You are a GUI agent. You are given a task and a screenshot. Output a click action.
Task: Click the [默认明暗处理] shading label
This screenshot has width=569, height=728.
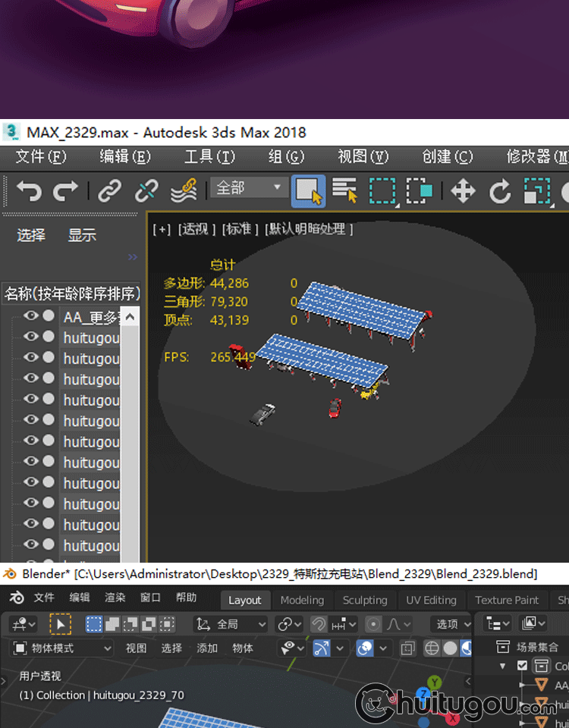[309, 229]
